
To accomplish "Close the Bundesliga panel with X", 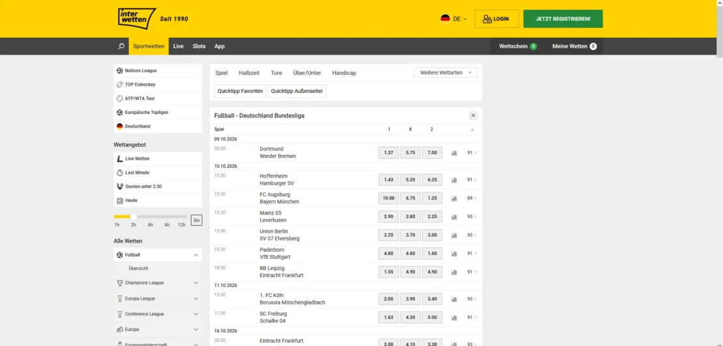I will pos(473,116).
